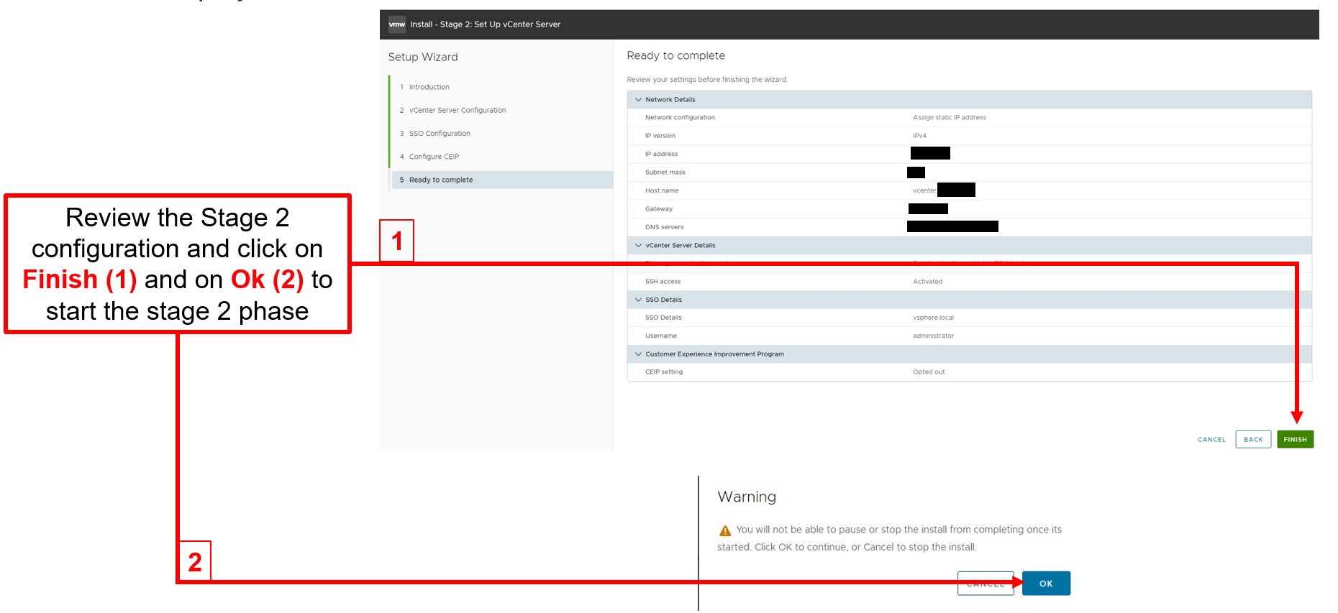Collapse the SSO Details section
This screenshot has width=1338, height=613.
pyautogui.click(x=638, y=300)
